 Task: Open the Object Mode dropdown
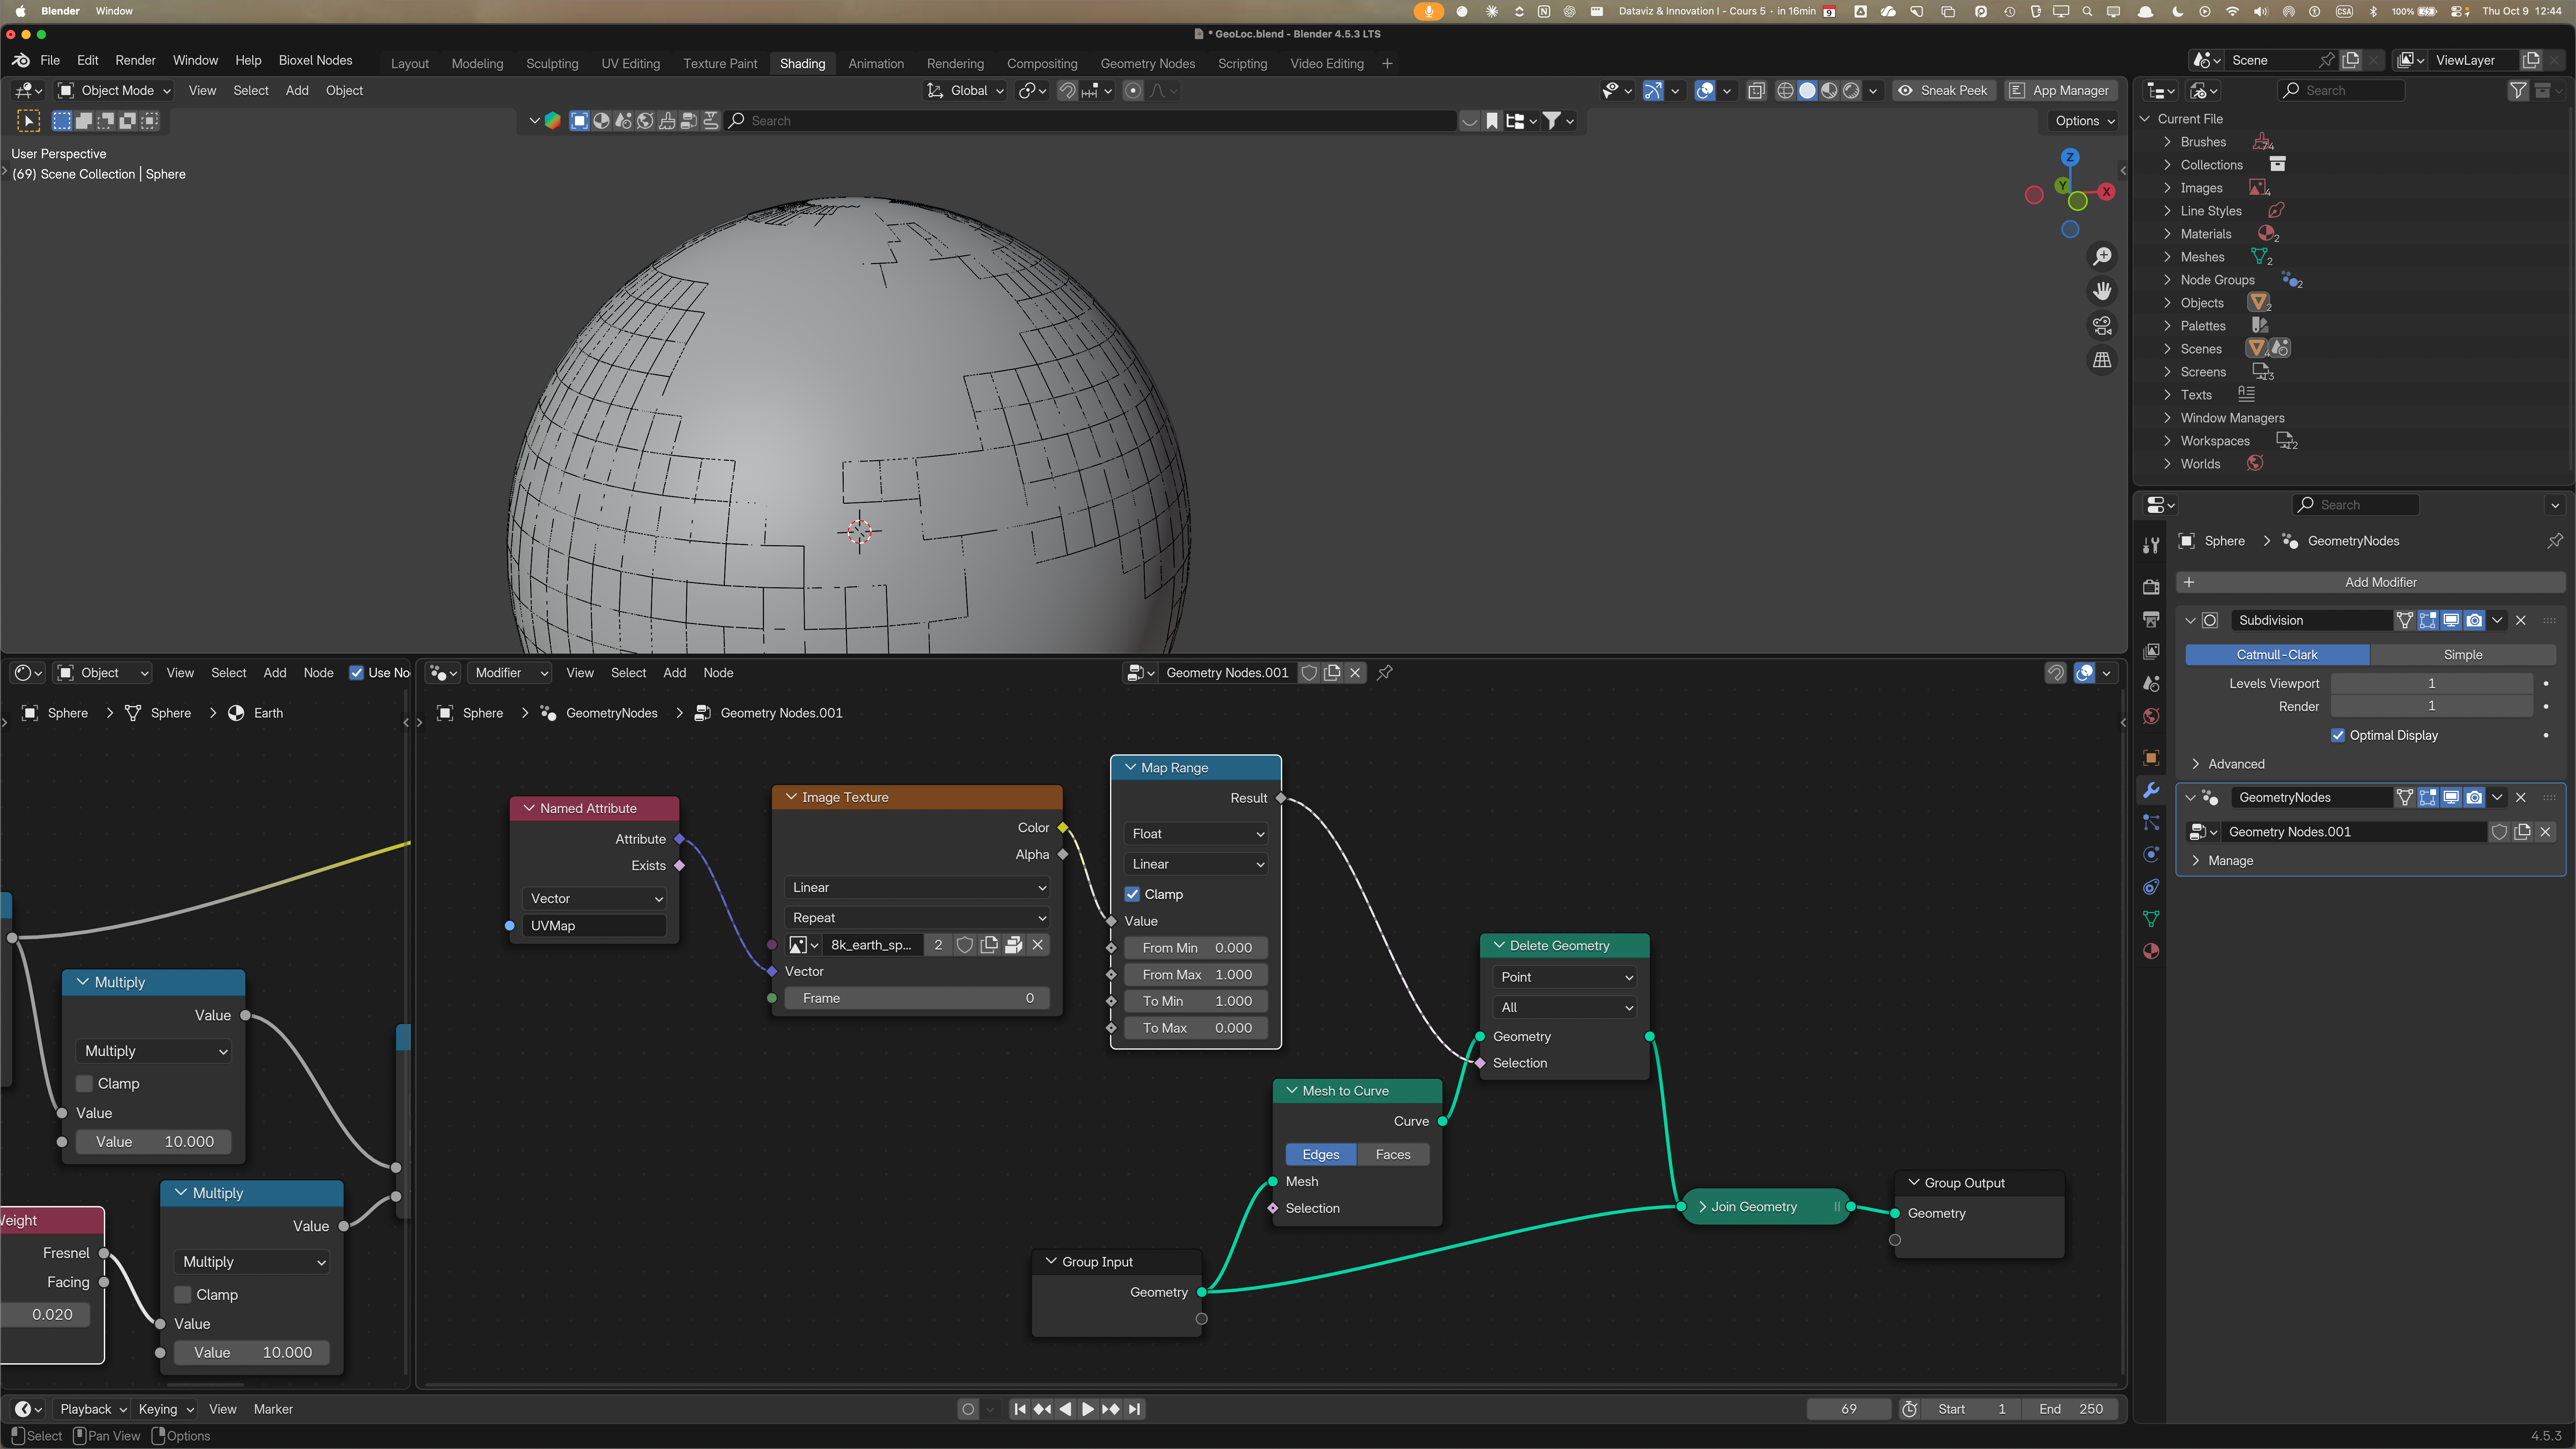[115, 91]
